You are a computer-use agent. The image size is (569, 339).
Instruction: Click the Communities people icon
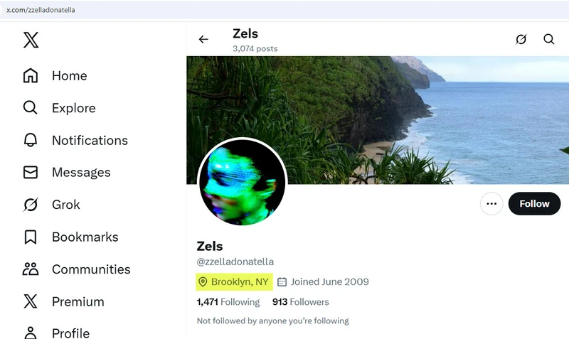[x=31, y=269]
